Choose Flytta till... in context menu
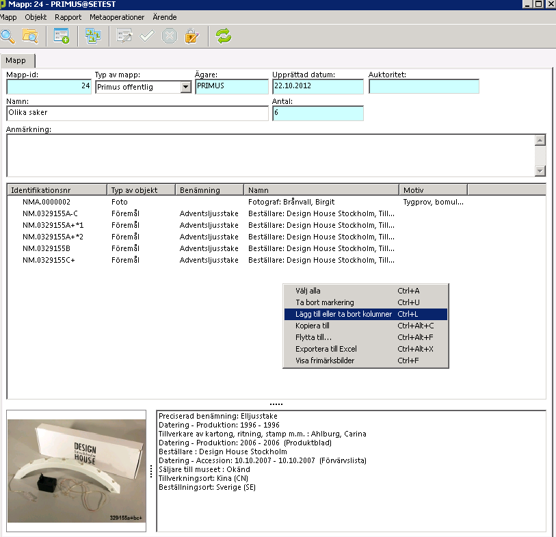The height and width of the screenshot is (537, 556). click(x=366, y=337)
